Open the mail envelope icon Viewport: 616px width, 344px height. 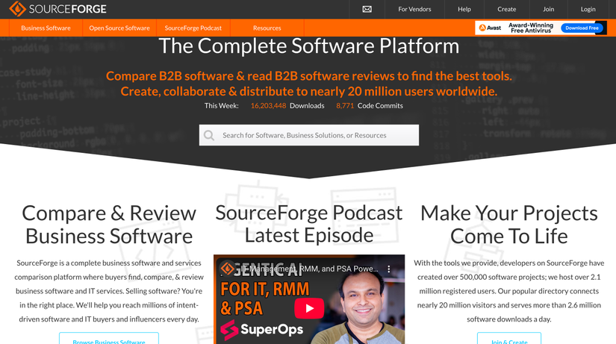tap(367, 9)
